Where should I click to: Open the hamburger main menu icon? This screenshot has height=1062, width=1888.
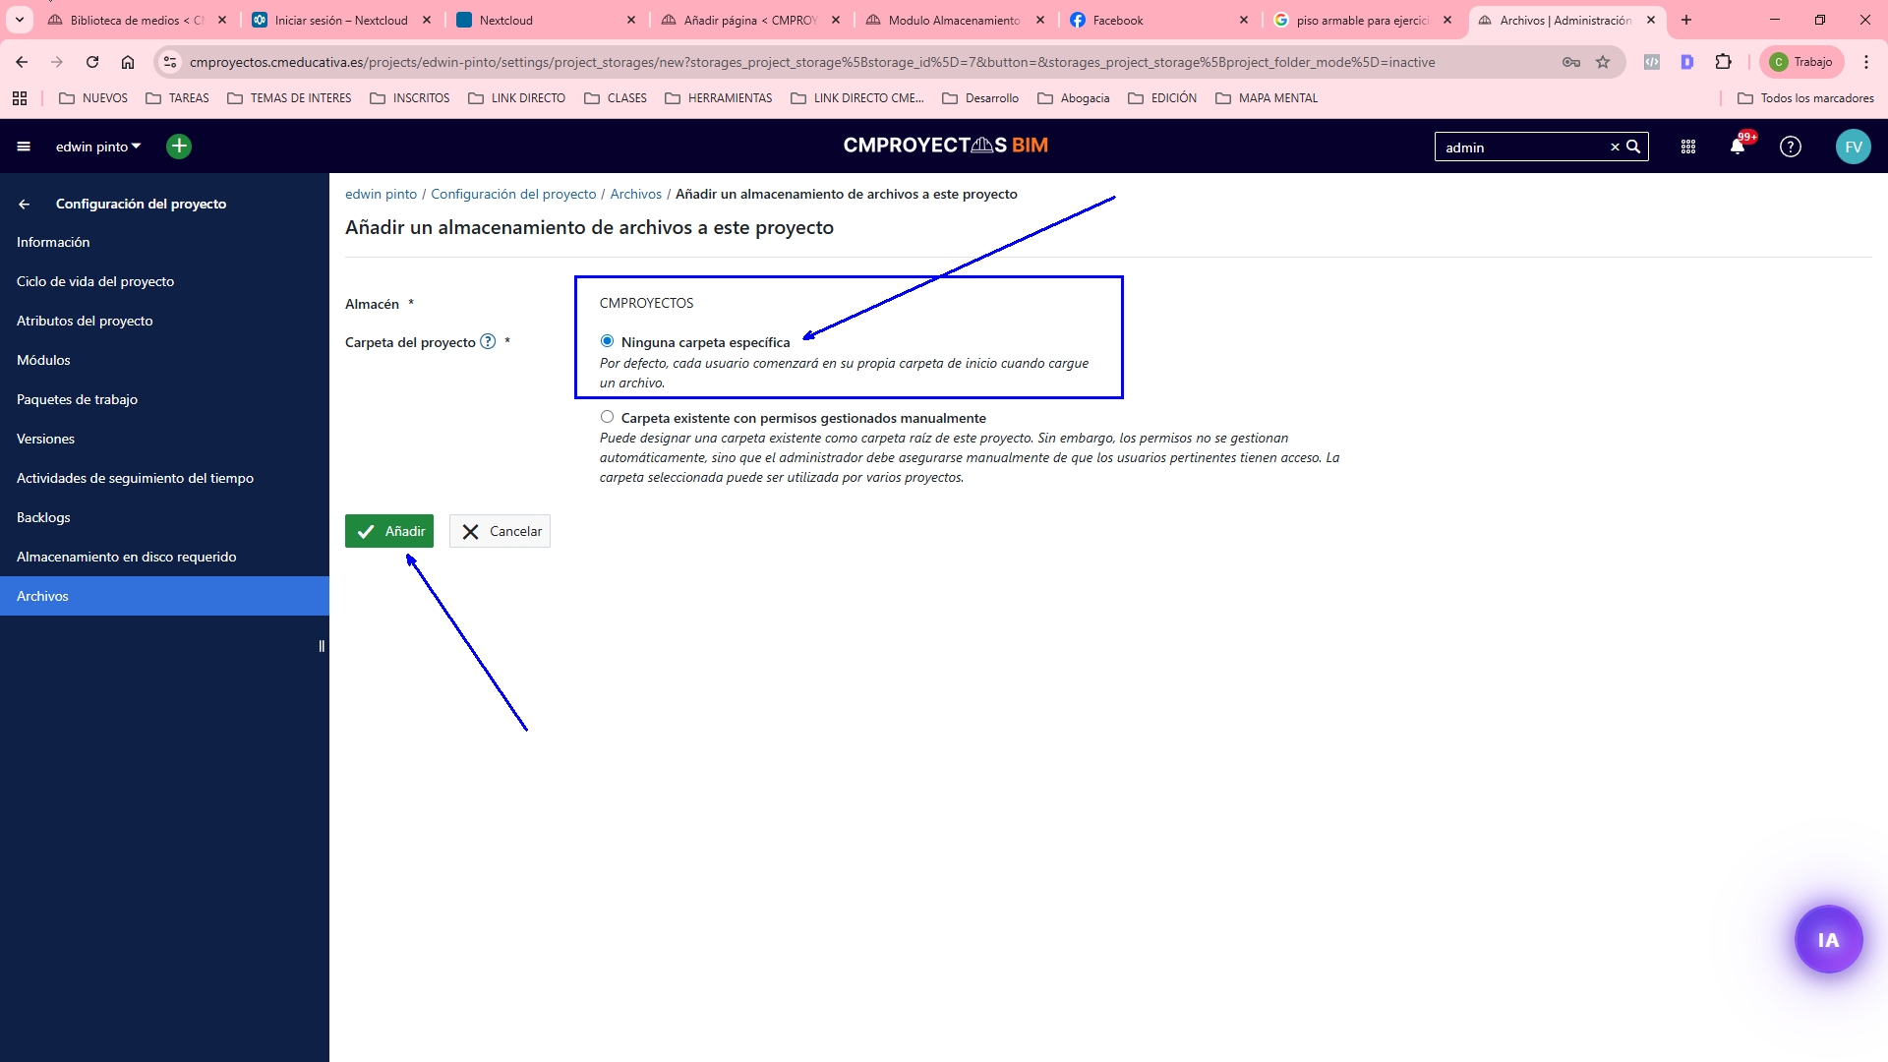(24, 147)
